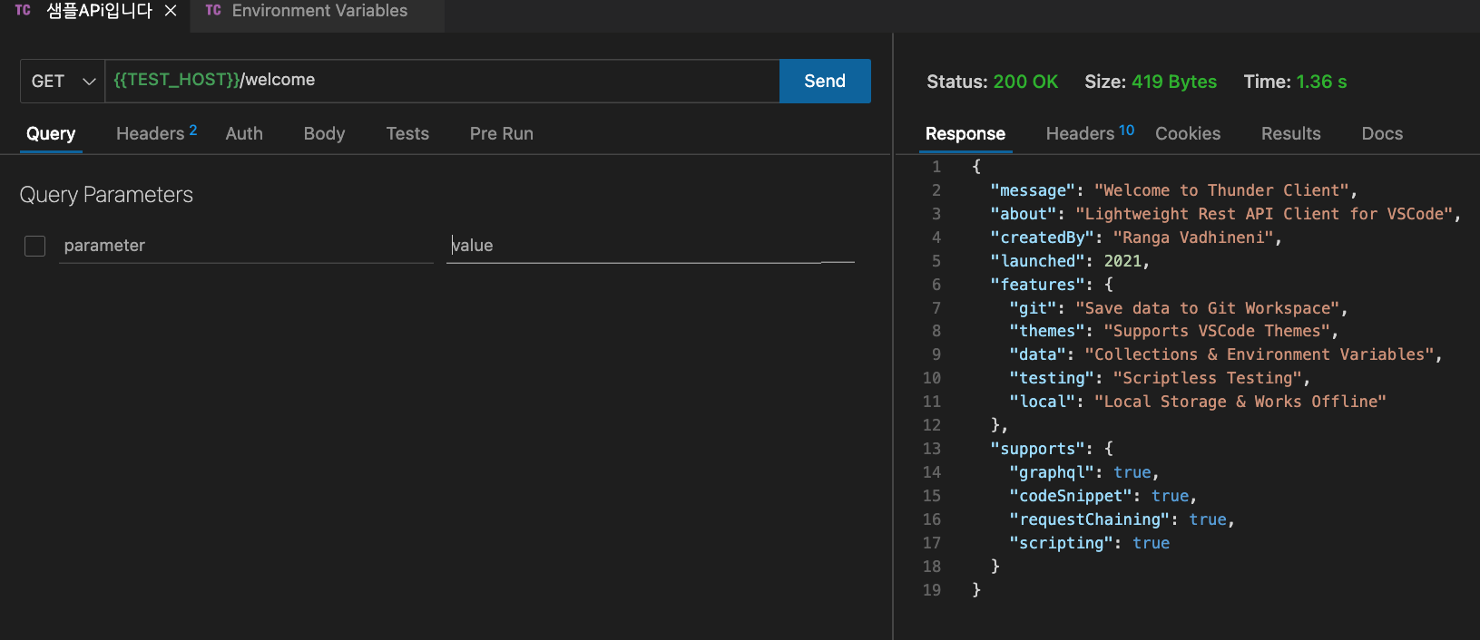Open the GET method dropdown
Image resolution: width=1480 pixels, height=640 pixels.
point(63,82)
